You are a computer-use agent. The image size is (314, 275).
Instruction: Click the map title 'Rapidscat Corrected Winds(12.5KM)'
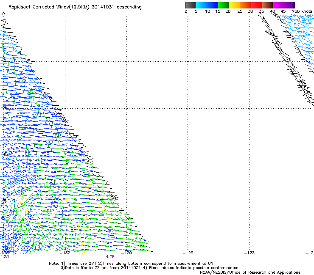[49, 7]
